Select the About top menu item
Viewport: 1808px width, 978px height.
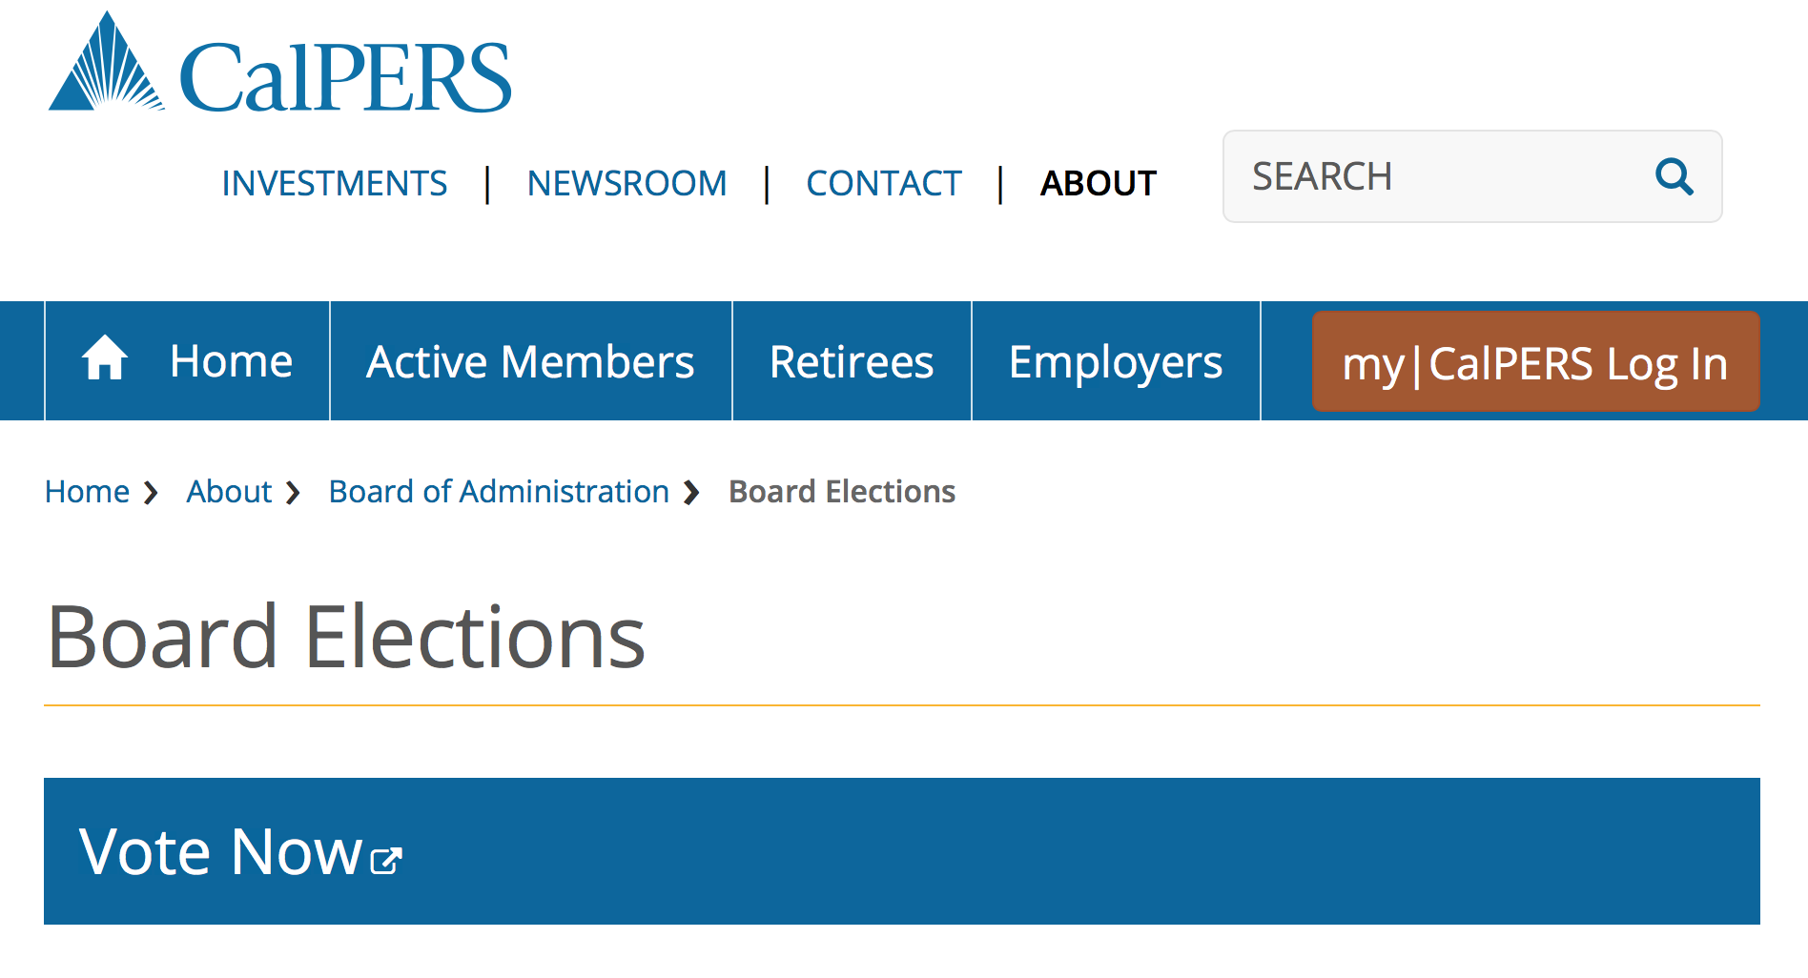1098,183
